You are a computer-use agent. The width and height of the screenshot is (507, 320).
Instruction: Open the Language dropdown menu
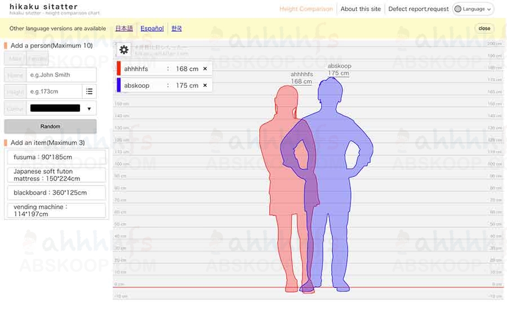pos(473,9)
